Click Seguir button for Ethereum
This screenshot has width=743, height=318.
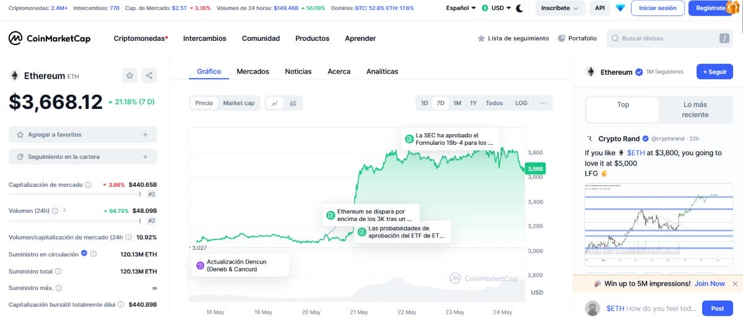(715, 72)
